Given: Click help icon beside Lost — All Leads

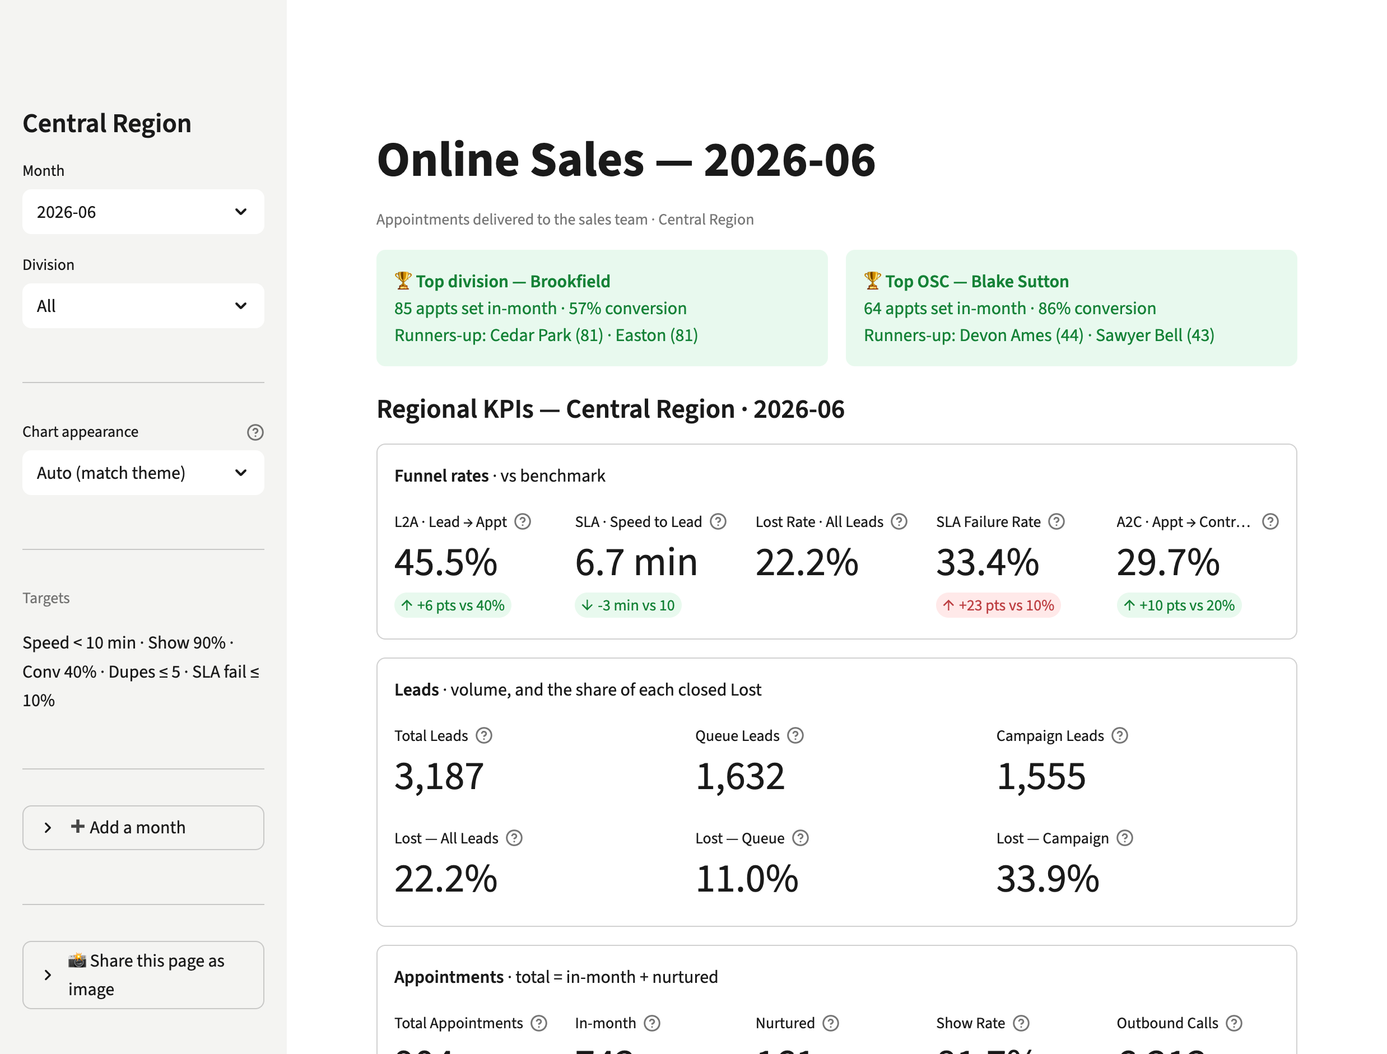Looking at the screenshot, I should tap(514, 839).
